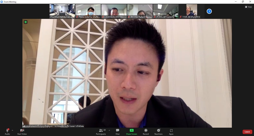
Task: Unmute the microphone via the Audio icon
Action: click(x=7, y=131)
